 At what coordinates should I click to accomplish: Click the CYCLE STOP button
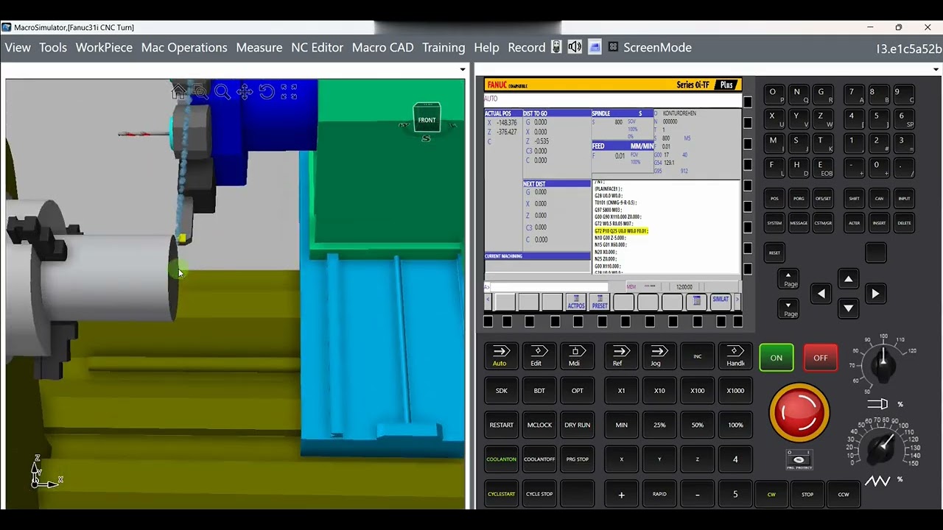tap(539, 494)
